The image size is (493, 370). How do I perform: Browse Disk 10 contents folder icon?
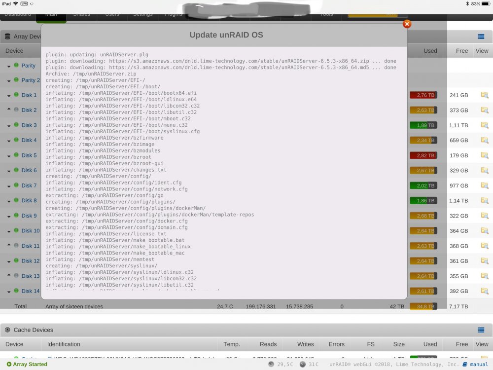coord(485,231)
